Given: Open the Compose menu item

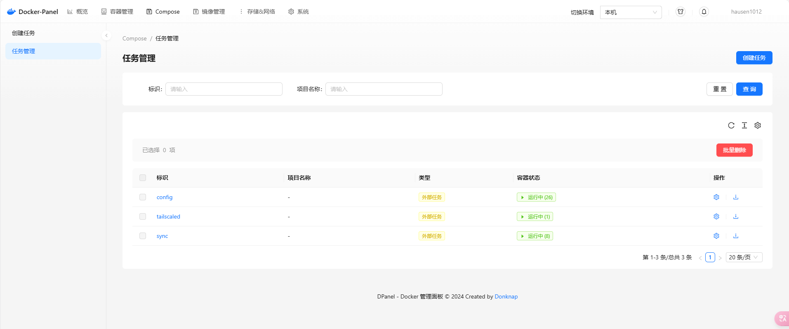Looking at the screenshot, I should 163,12.
